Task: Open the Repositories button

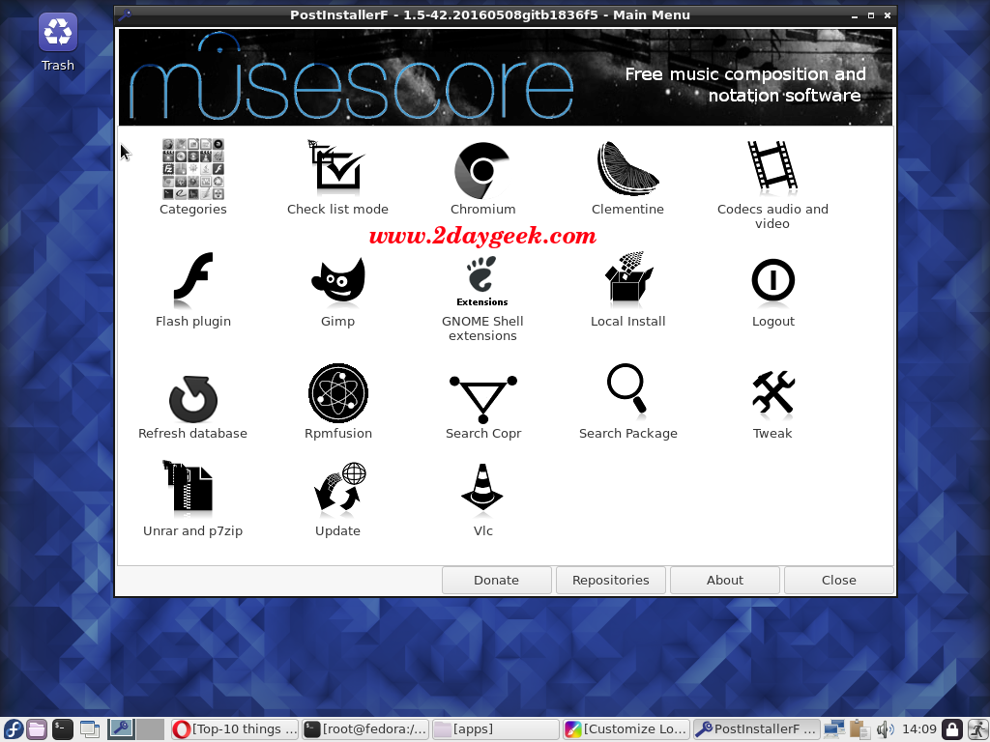Action: (611, 580)
